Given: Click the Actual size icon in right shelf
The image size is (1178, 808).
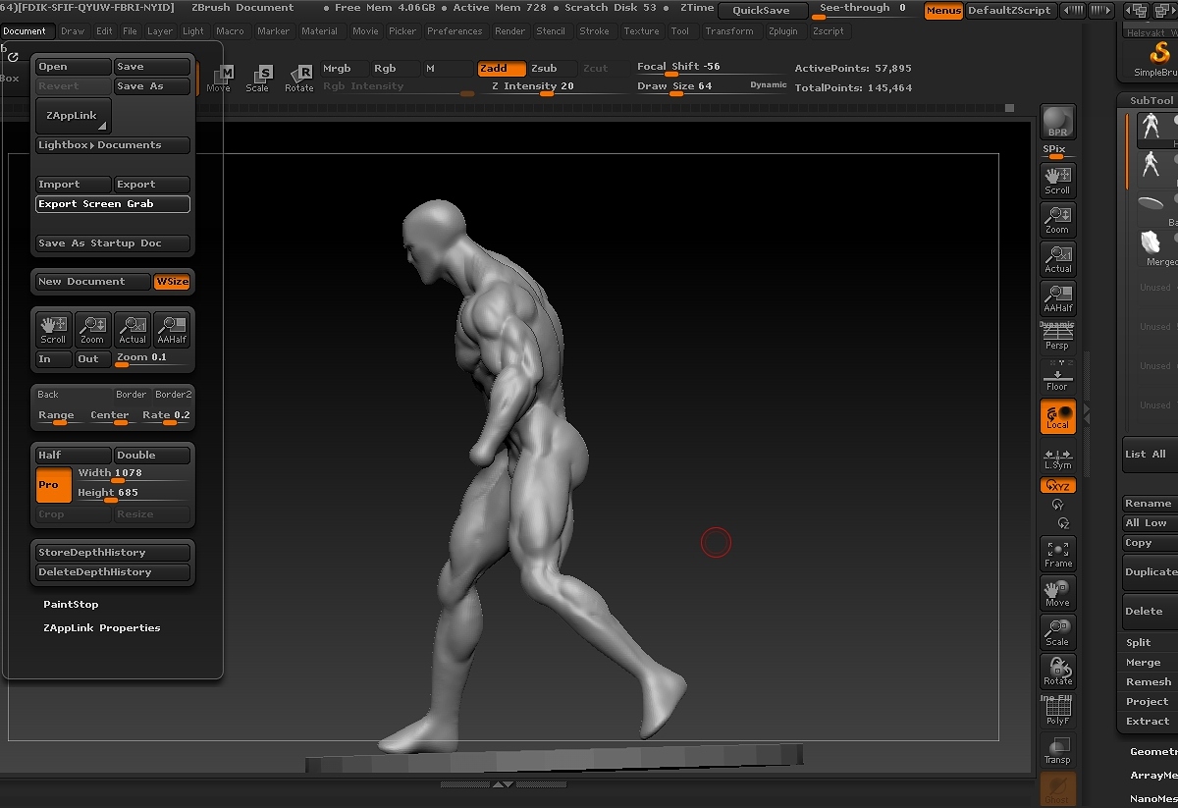Looking at the screenshot, I should [1057, 258].
